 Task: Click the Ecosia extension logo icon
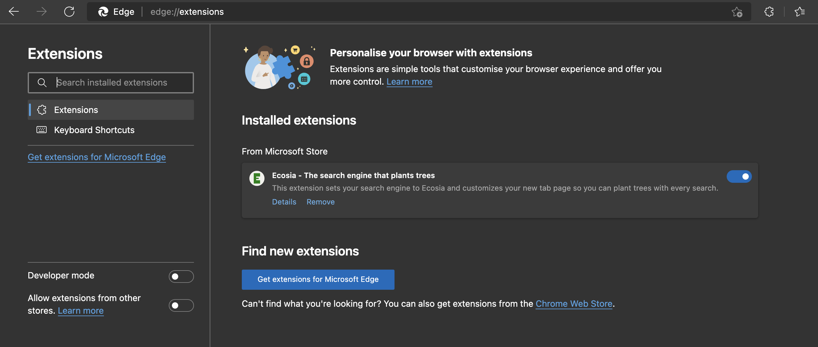[257, 178]
